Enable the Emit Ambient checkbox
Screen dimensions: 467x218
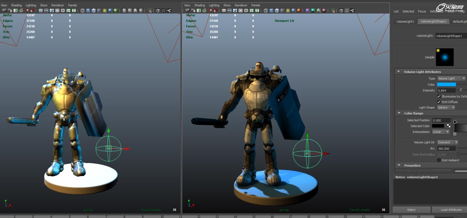(x=439, y=160)
